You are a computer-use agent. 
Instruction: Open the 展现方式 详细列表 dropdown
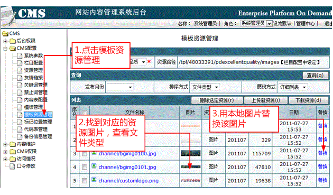(x=293, y=87)
